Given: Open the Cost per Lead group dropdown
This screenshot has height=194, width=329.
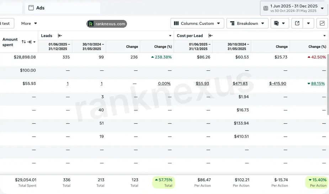Looking at the screenshot, I should (325, 36).
